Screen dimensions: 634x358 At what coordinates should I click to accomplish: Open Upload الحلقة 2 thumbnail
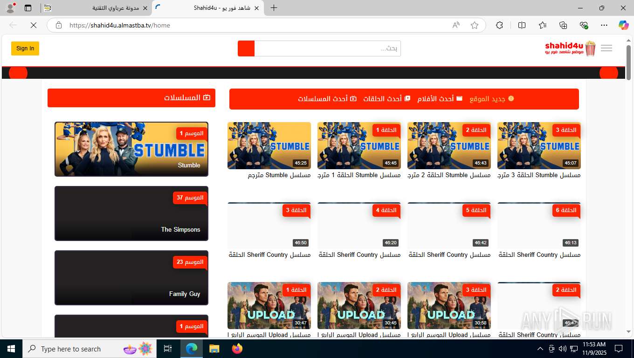tap(359, 305)
